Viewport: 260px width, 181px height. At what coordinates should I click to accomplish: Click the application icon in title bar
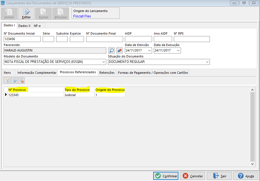(3, 3)
